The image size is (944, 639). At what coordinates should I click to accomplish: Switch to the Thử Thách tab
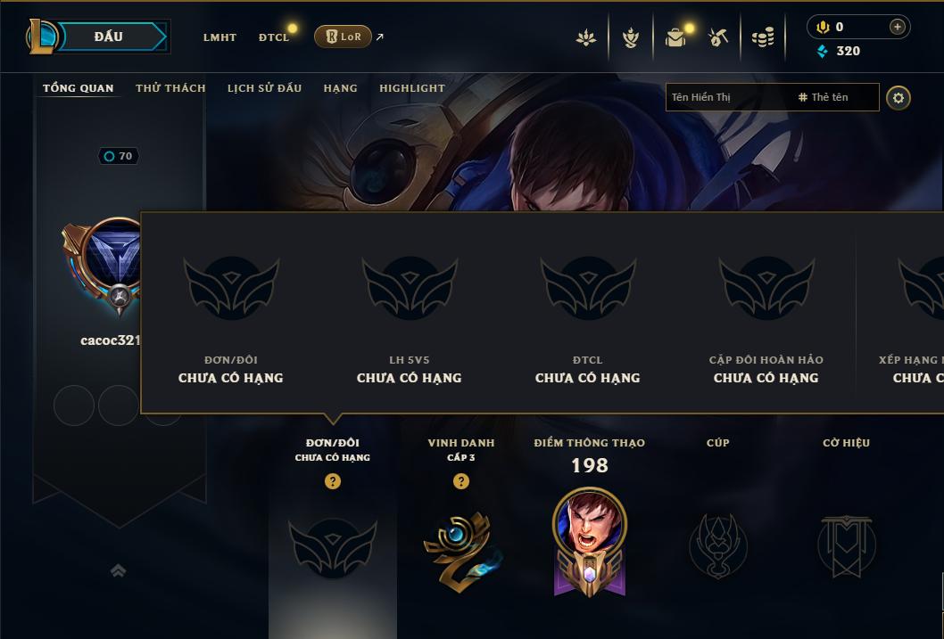coord(170,88)
